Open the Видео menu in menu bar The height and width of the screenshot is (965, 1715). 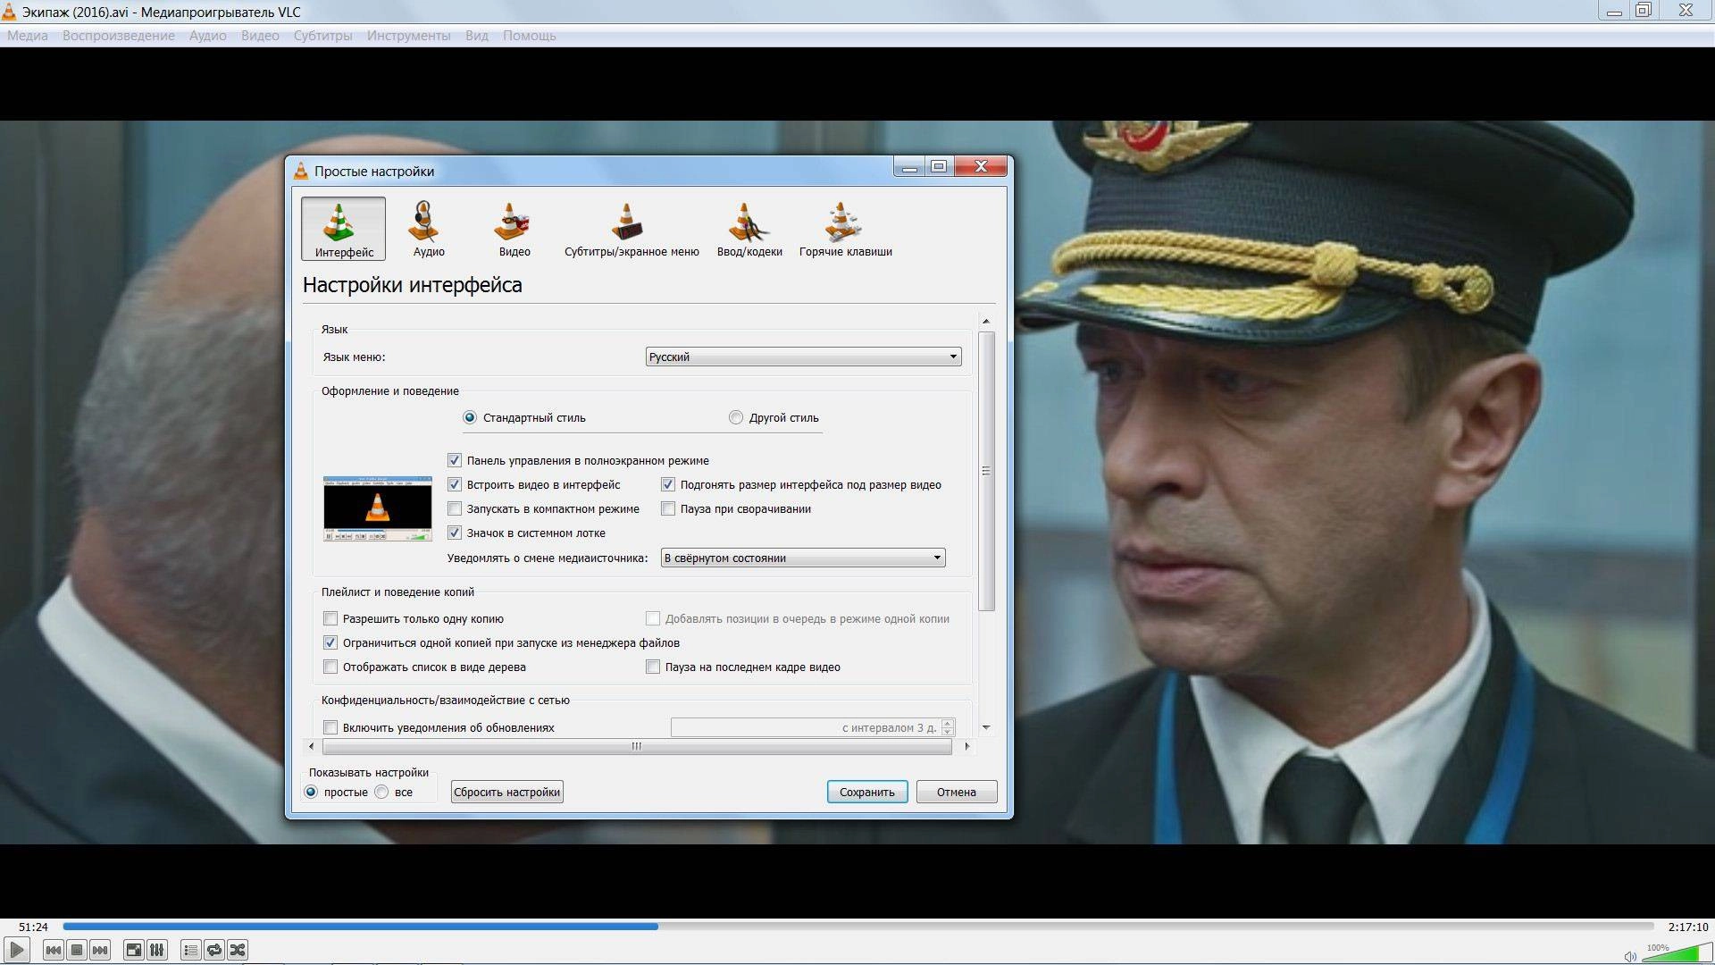tap(260, 36)
